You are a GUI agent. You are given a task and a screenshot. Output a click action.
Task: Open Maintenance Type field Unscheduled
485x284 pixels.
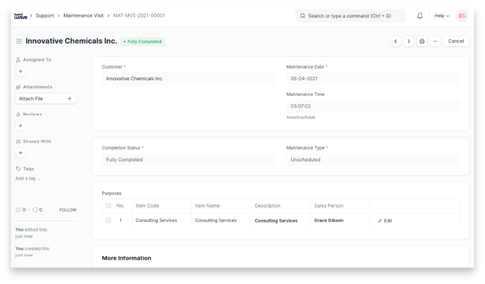click(373, 160)
